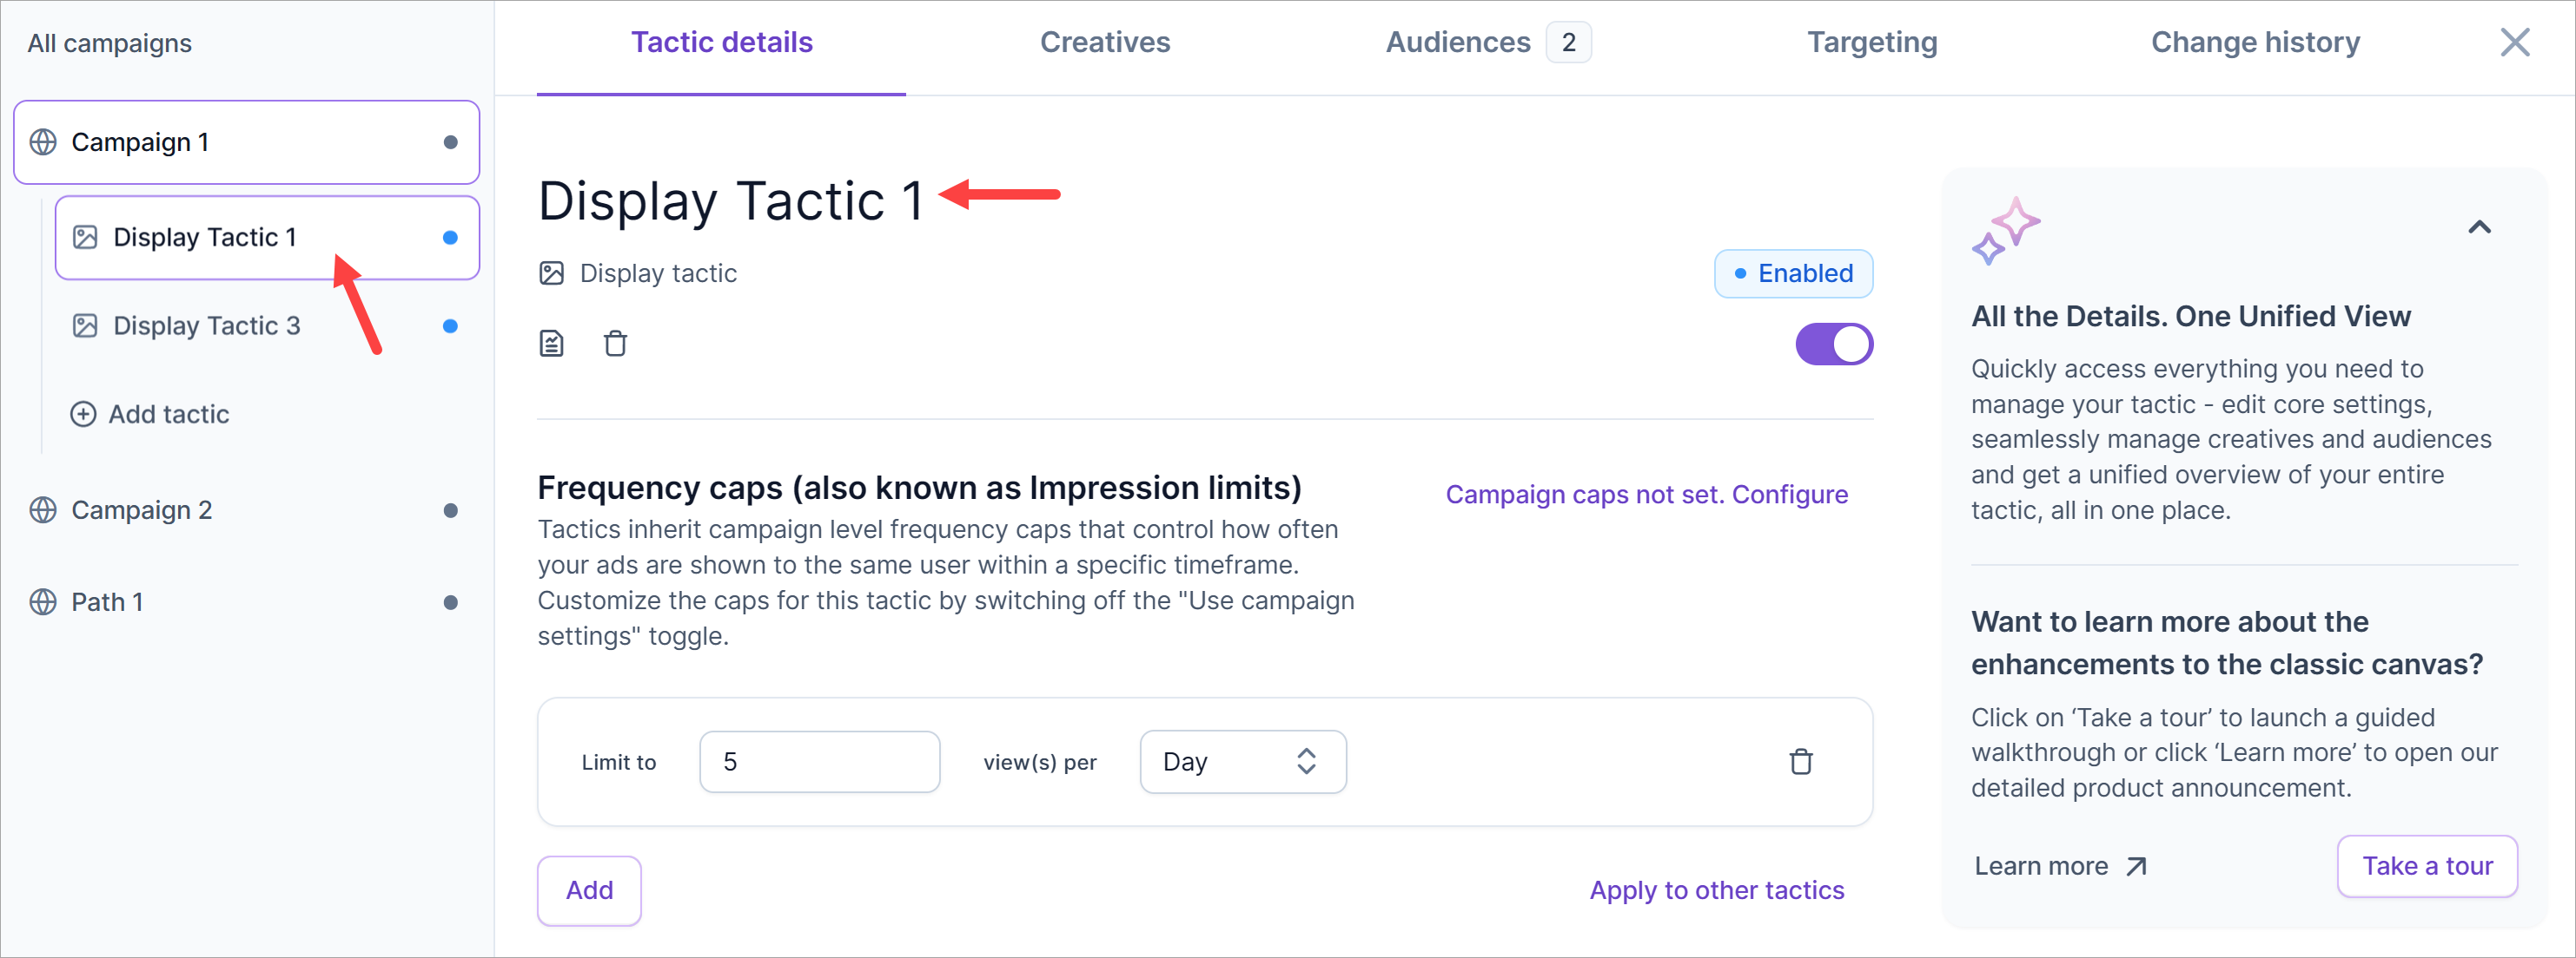Image resolution: width=2576 pixels, height=958 pixels.
Task: Click the tactic notes document icon
Action: pos(552,344)
